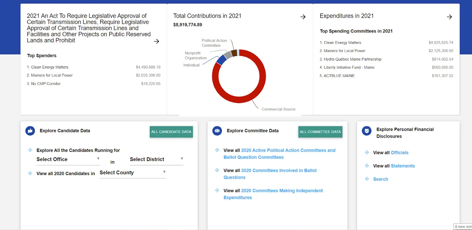Click the ALL CANDIDATE DATA button
Viewport: 472px width, 230px height.
(x=171, y=132)
